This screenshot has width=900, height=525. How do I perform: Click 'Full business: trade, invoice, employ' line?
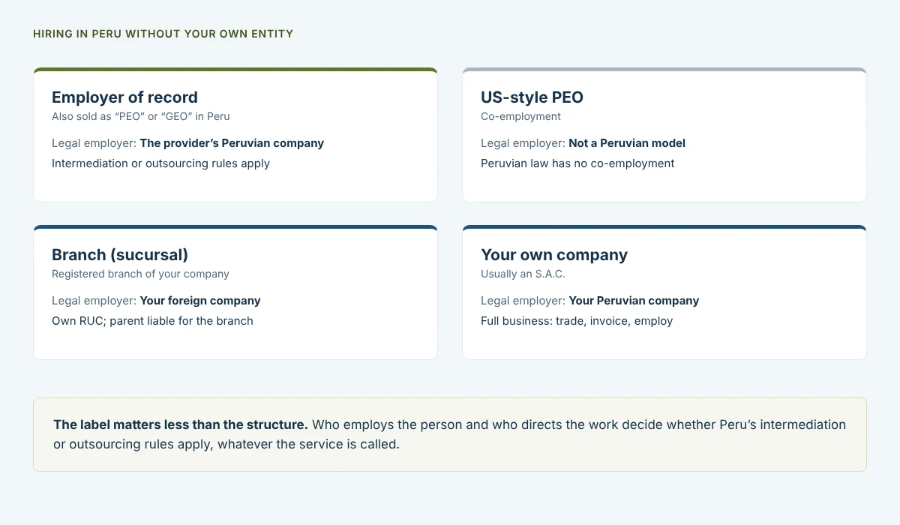click(577, 320)
